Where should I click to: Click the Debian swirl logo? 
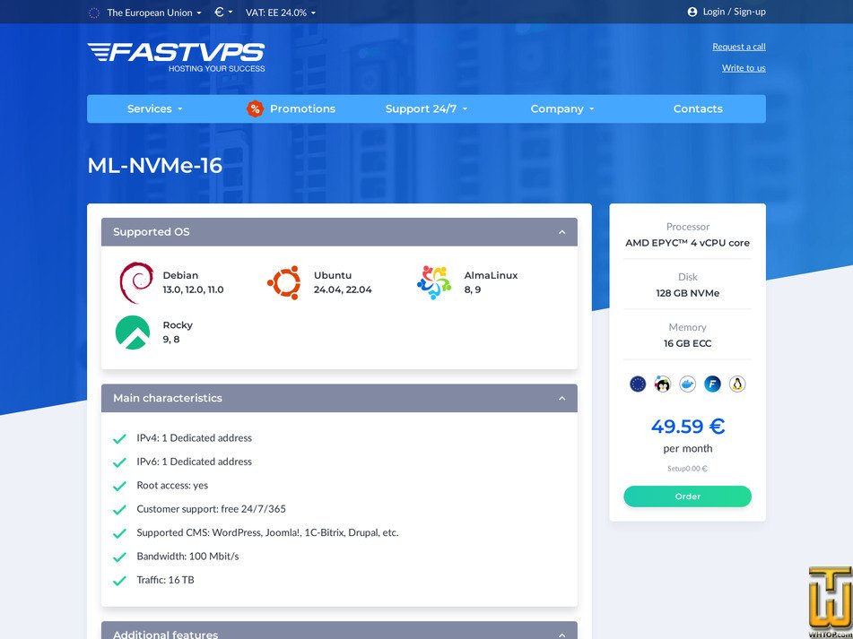(136, 282)
